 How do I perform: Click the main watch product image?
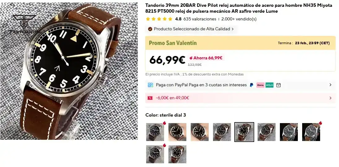coord(69,71)
